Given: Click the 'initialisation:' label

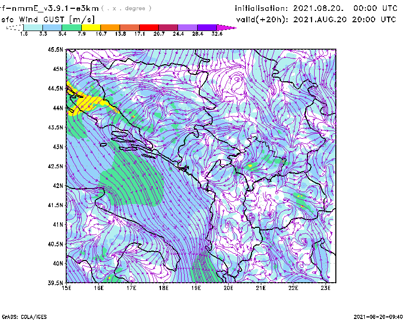Looking at the screenshot, I should (261, 8).
